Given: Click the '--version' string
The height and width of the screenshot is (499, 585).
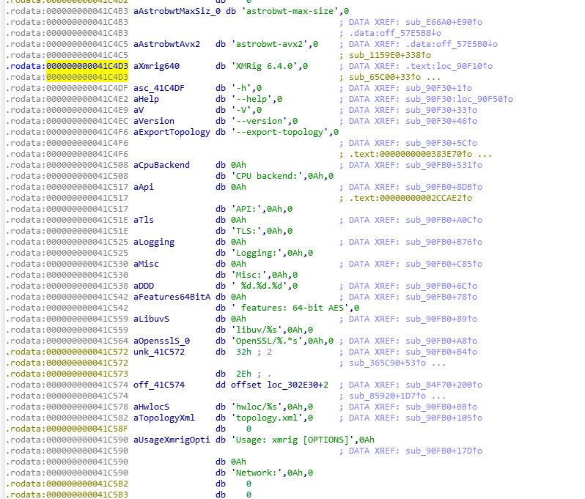Looking at the screenshot, I should [259, 121].
